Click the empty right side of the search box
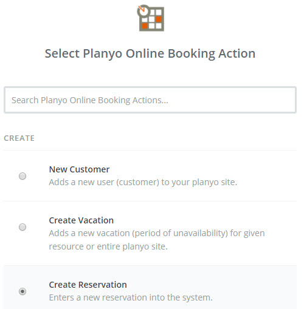The height and width of the screenshot is (309, 304). click(233, 100)
